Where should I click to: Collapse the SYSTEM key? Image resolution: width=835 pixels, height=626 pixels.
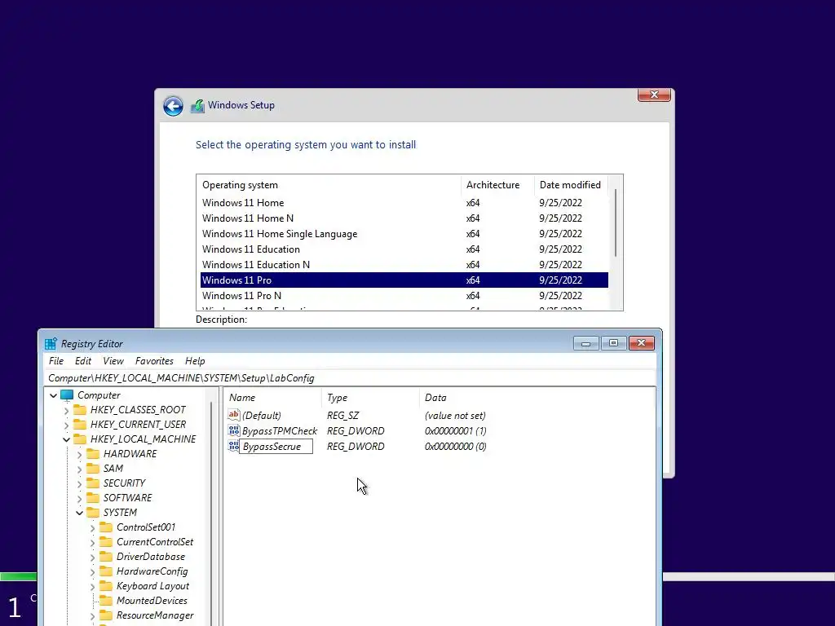click(79, 513)
